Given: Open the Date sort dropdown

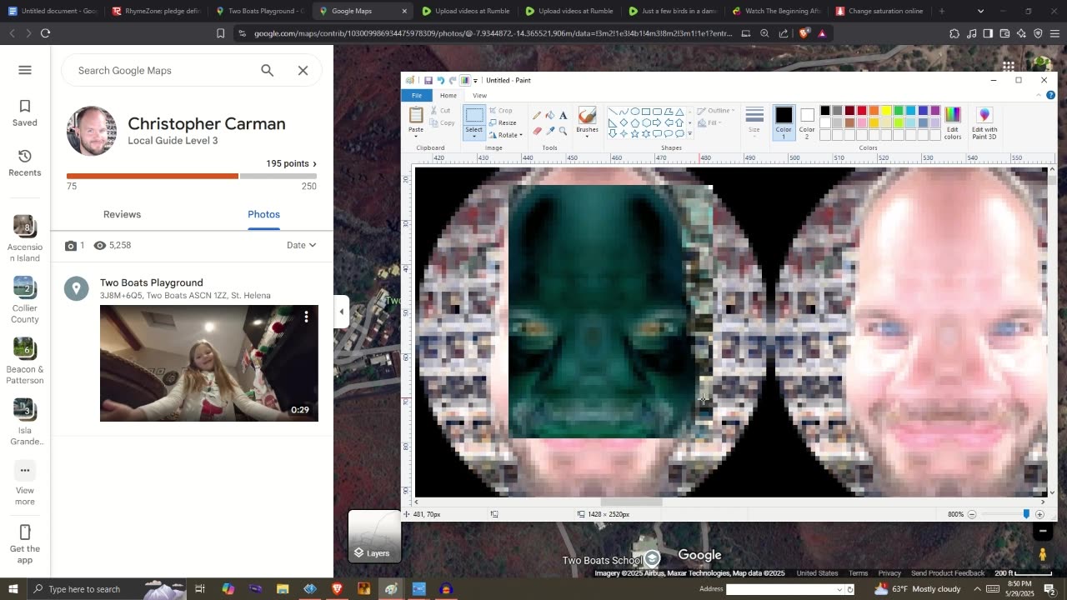Looking at the screenshot, I should tap(302, 245).
